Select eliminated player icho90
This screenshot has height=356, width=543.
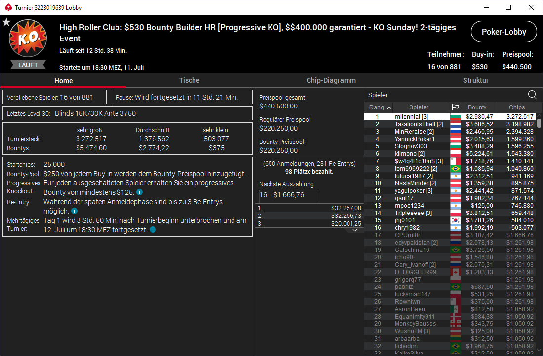click(450, 257)
